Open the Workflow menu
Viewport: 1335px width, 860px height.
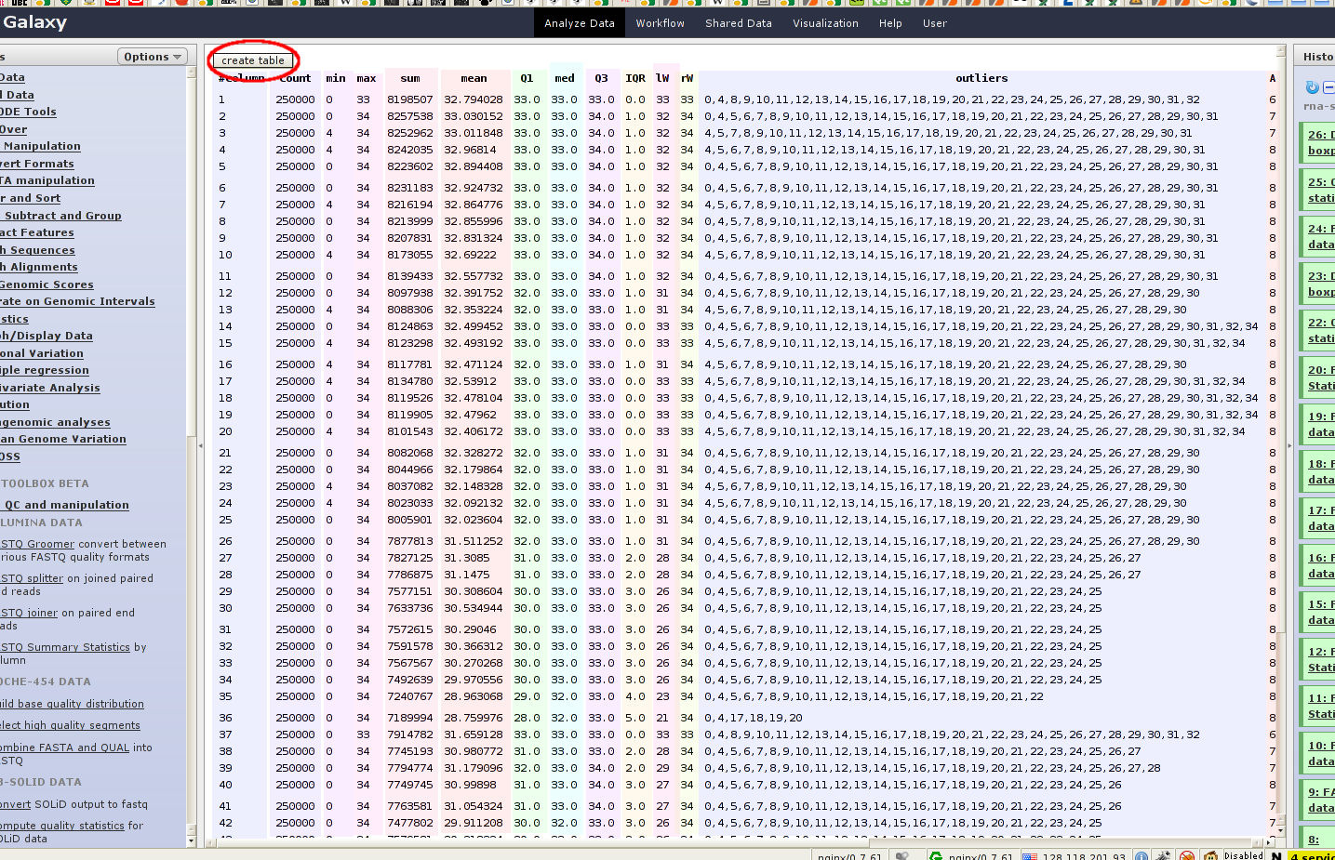[660, 23]
